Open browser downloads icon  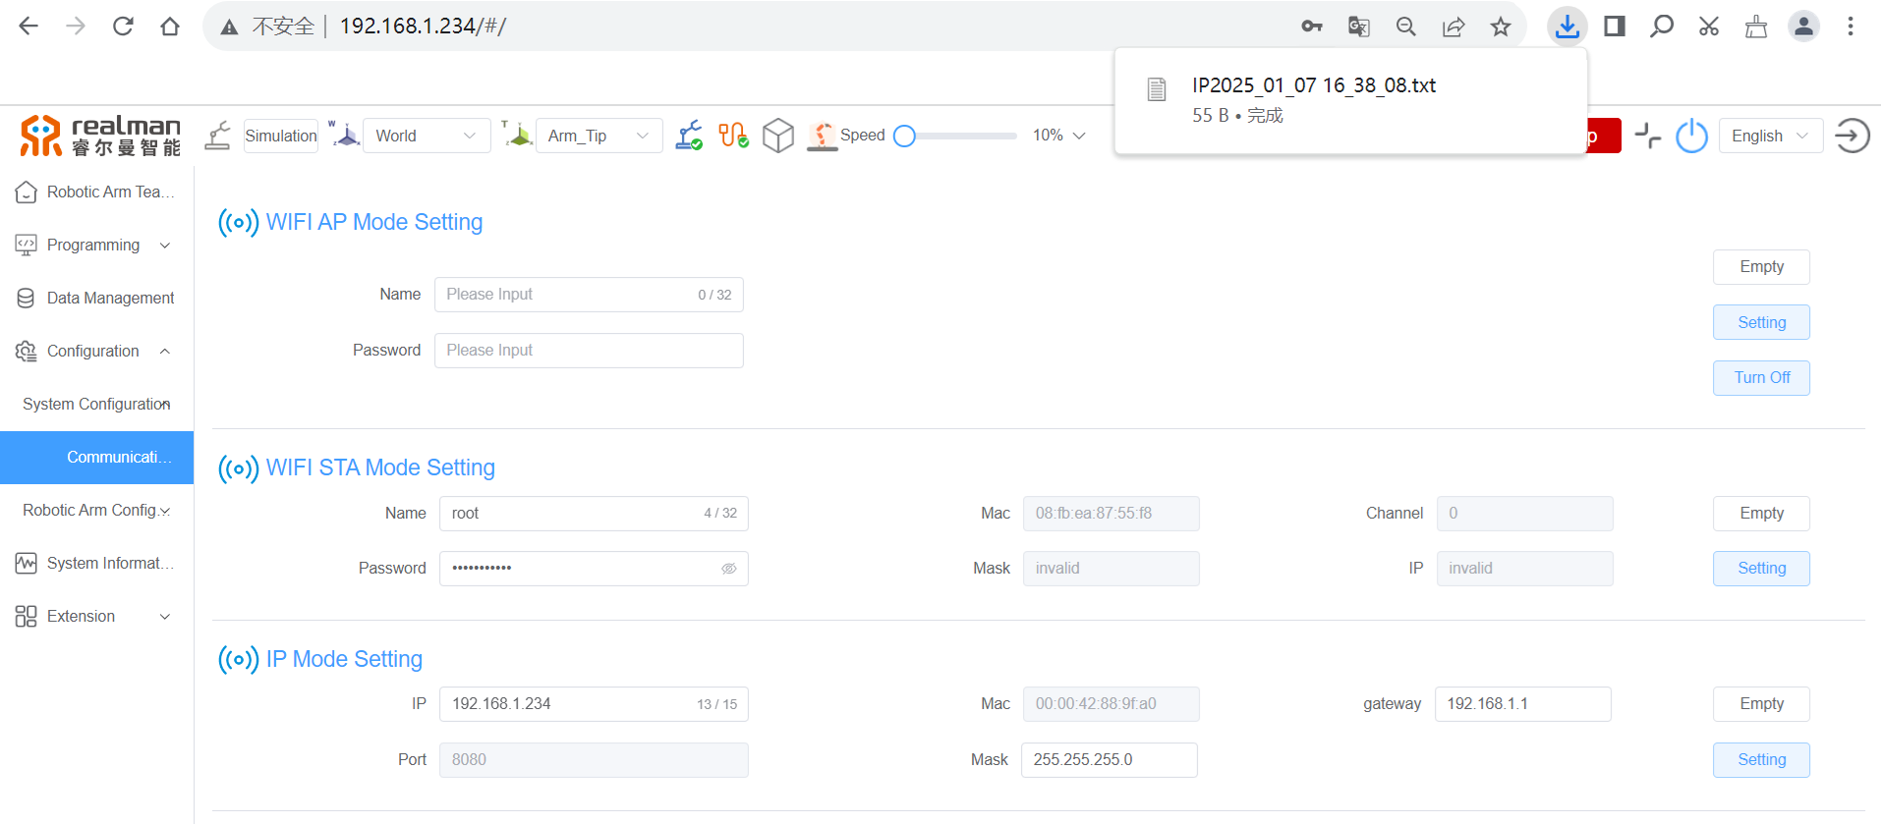tap(1567, 27)
